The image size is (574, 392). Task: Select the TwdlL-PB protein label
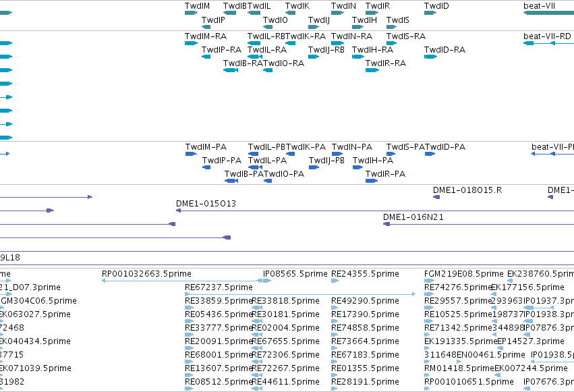[266, 147]
